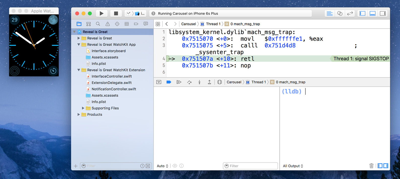Show only recently modified files
This screenshot has width=400, height=179.
[x=142, y=166]
